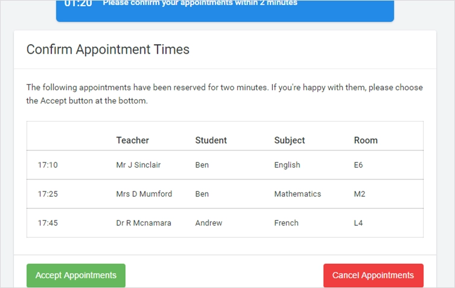Select the Room column header
This screenshot has width=455, height=288.
point(366,140)
